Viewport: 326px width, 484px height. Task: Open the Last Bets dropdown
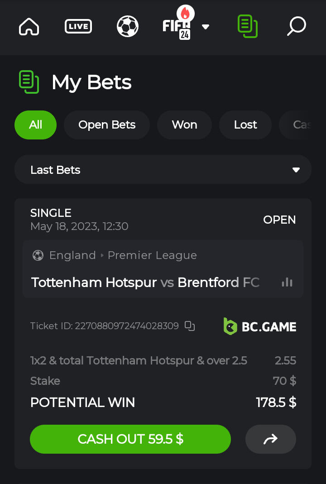tap(163, 170)
